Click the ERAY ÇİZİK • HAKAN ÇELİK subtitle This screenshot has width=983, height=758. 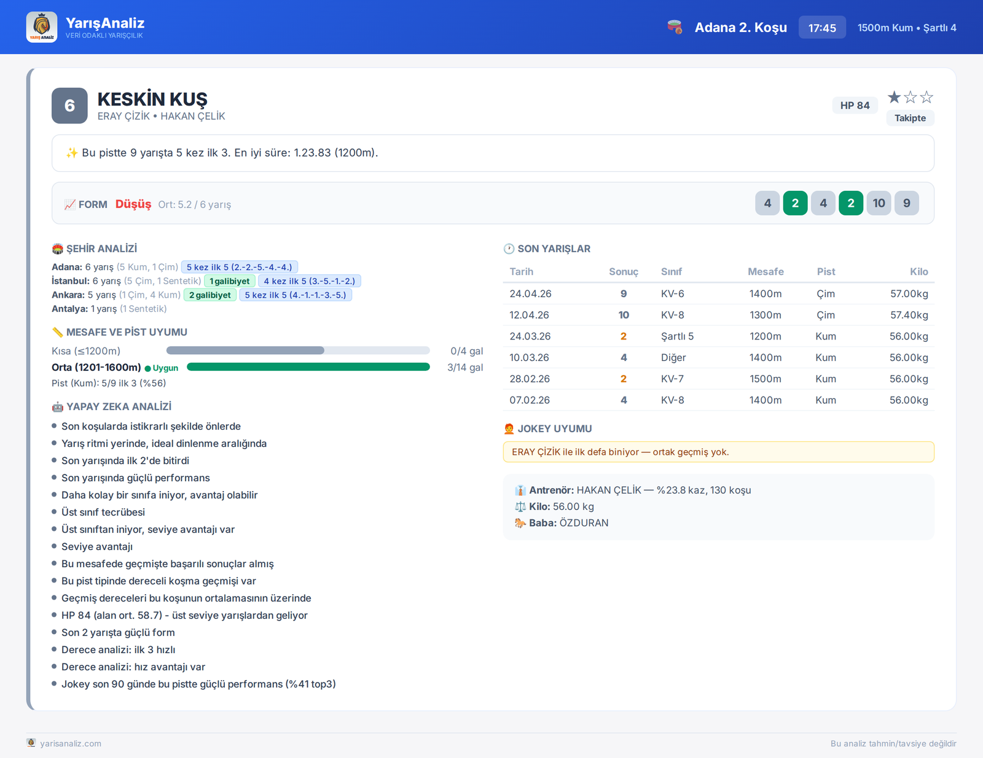coord(161,116)
